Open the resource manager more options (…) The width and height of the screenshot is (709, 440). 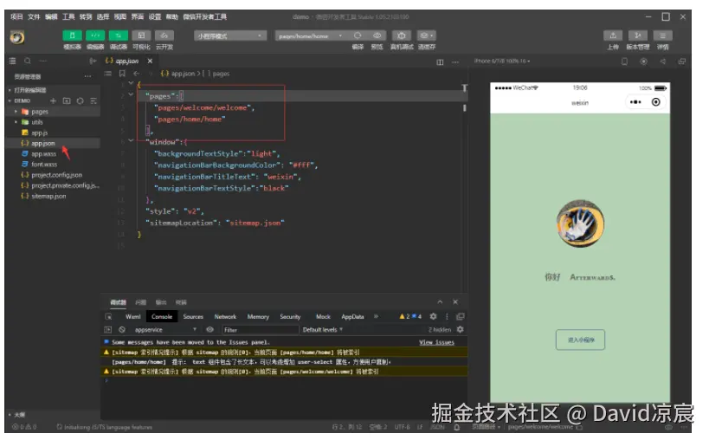click(87, 76)
